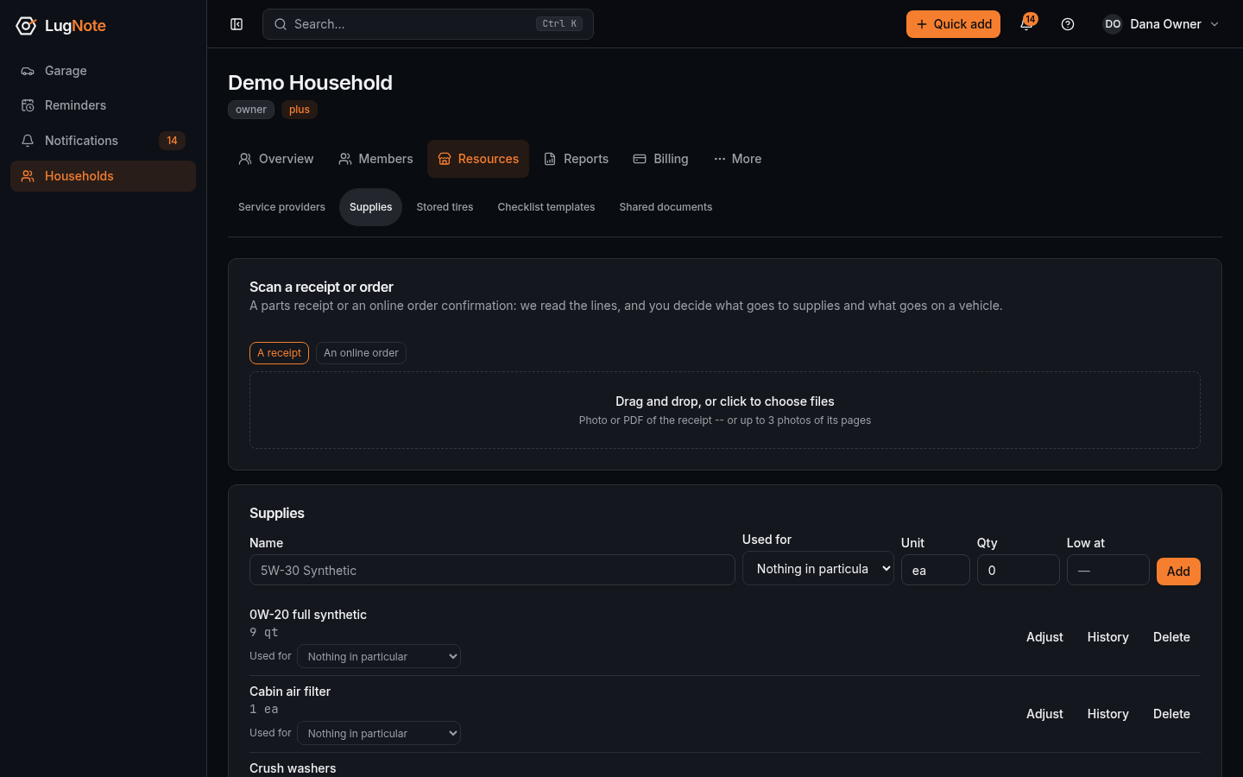Viewport: 1243px width, 777px height.
Task: Click the 'Crush washers' supply name
Action: [x=293, y=768]
